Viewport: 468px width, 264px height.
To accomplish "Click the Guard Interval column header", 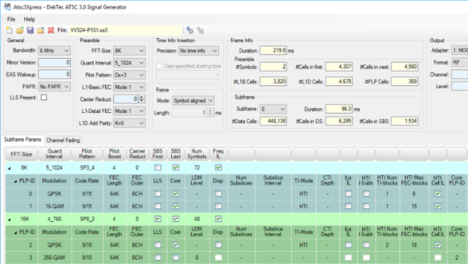I will point(54,154).
